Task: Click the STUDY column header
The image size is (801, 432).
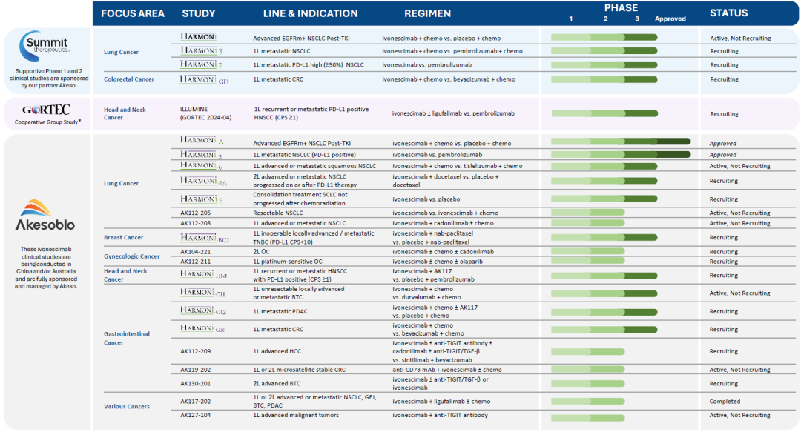Action: [x=199, y=14]
